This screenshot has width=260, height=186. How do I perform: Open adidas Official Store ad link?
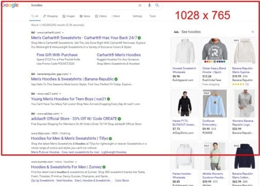click(74, 119)
